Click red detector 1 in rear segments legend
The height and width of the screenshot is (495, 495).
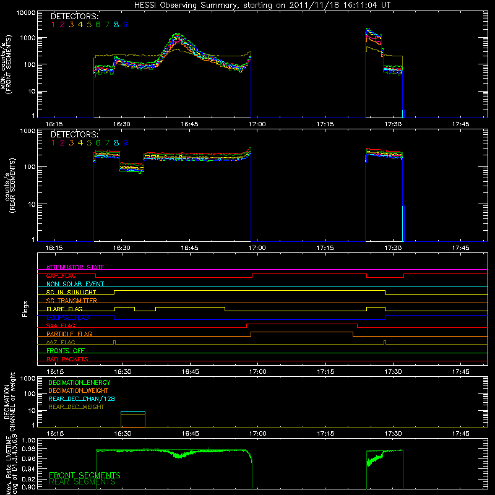pos(53,143)
